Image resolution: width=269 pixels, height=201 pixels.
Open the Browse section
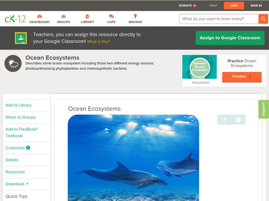tap(135, 19)
